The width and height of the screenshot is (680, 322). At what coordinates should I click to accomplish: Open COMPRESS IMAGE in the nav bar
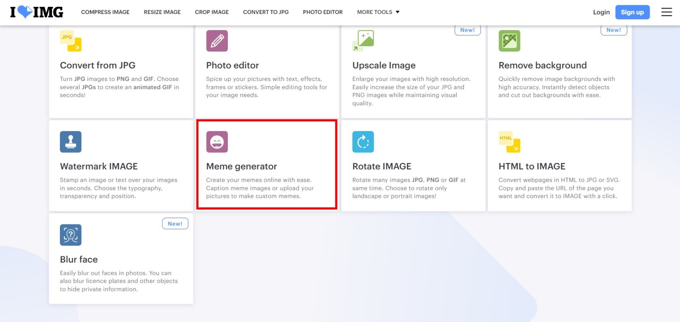click(105, 12)
